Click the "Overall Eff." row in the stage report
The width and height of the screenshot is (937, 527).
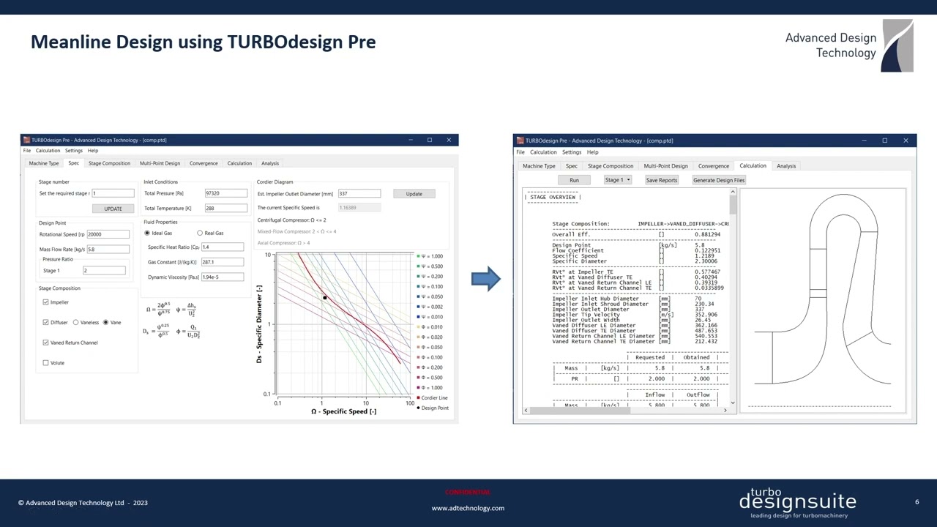point(636,234)
